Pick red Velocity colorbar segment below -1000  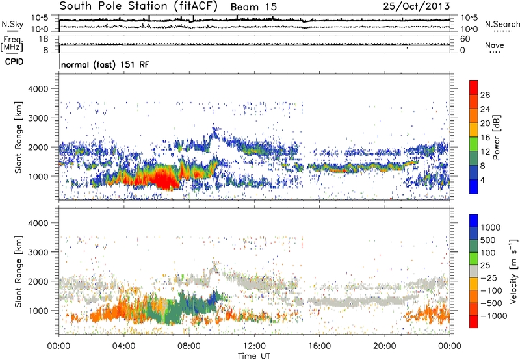[x=474, y=322]
